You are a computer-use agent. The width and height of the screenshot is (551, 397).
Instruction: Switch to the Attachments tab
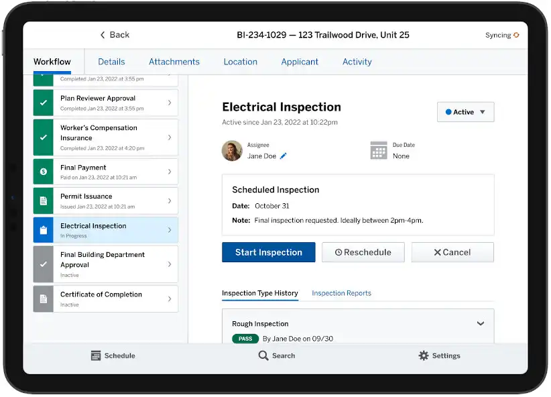[174, 62]
